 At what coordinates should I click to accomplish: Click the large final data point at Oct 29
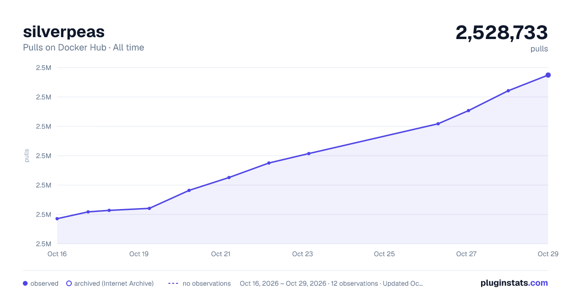point(548,75)
